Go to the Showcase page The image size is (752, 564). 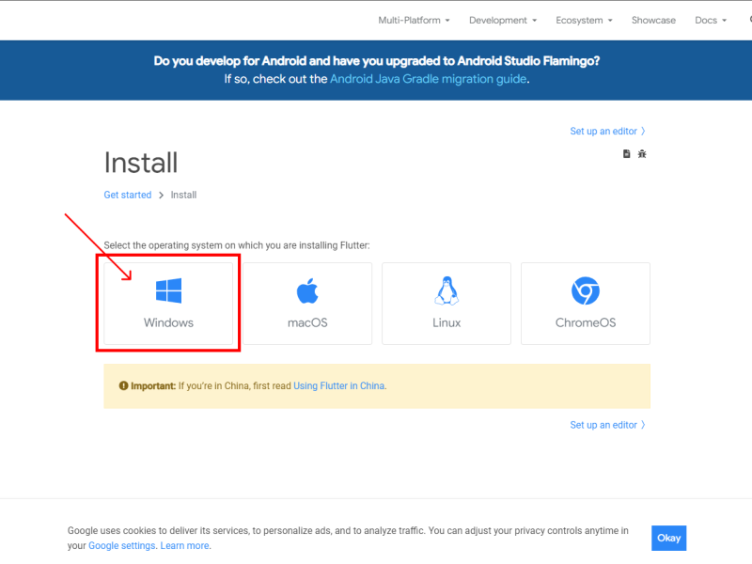(653, 20)
